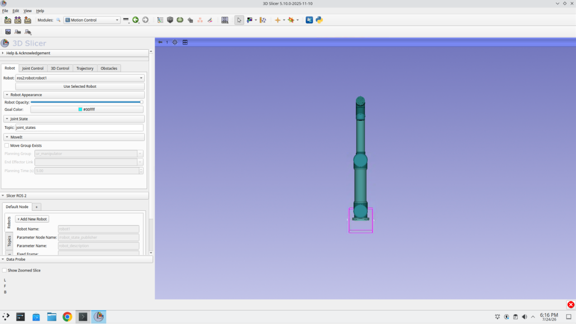Check the Show Zoomed Slice box
This screenshot has height=324, width=576.
[5, 270]
